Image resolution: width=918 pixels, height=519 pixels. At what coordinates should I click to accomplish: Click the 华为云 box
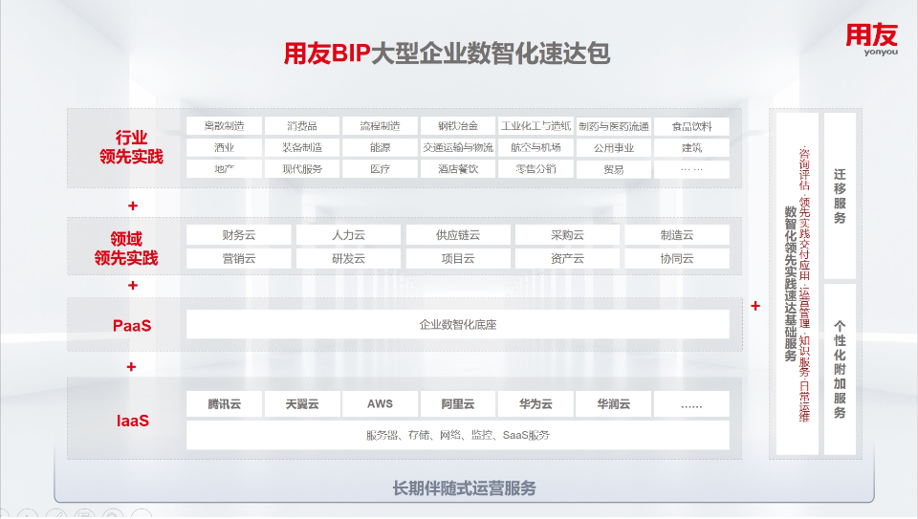click(x=535, y=404)
